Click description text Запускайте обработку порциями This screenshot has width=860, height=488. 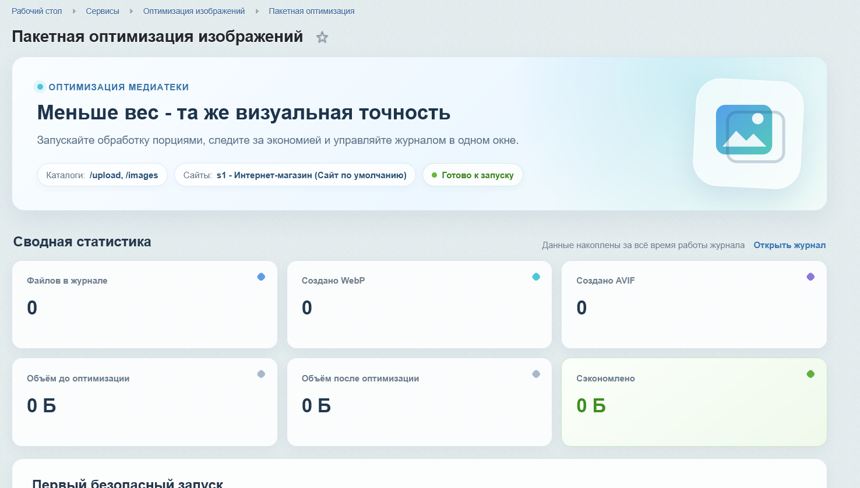pos(277,140)
